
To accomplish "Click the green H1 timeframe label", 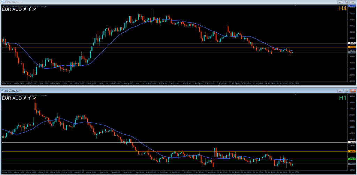I will click(342, 98).
